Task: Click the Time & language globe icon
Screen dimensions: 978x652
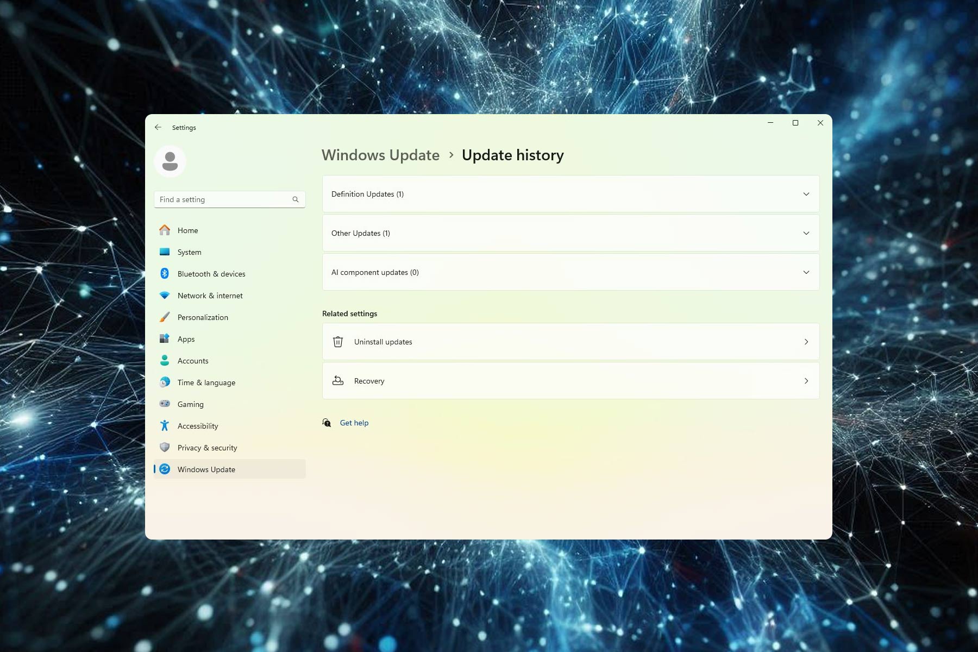Action: click(x=165, y=382)
